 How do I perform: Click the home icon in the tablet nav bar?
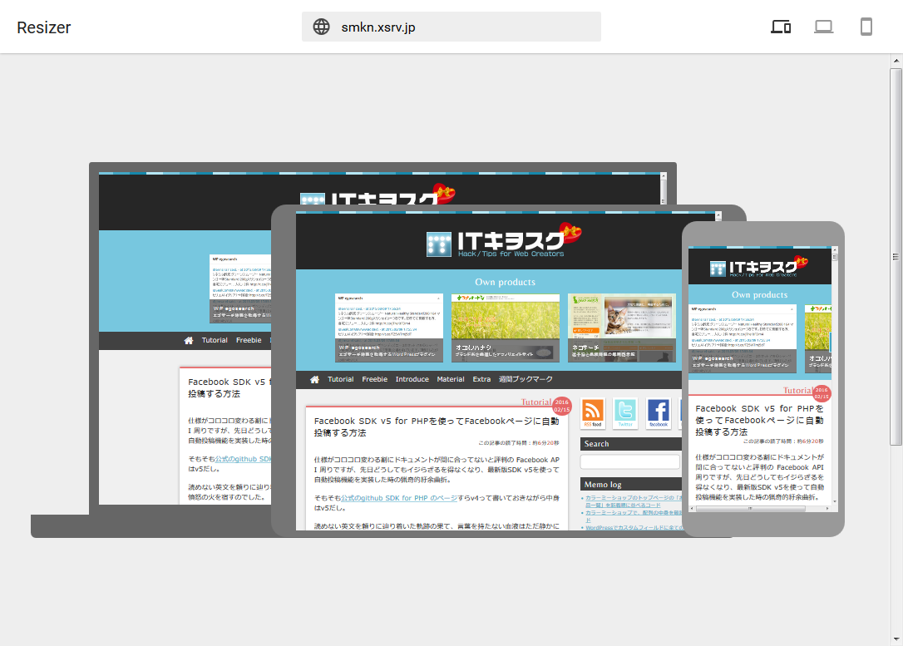coord(314,379)
